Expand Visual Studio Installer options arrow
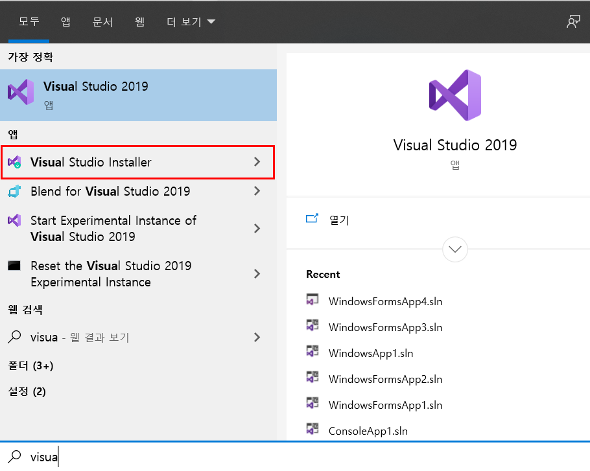 (257, 162)
